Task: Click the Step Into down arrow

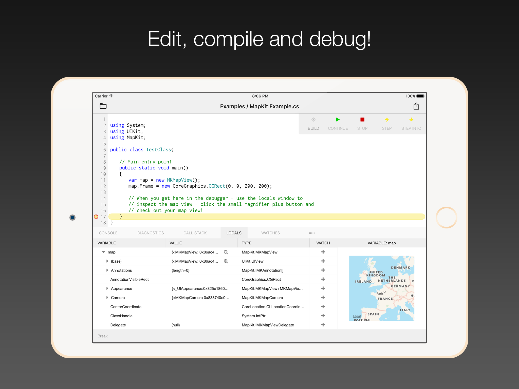Action: pyautogui.click(x=411, y=120)
